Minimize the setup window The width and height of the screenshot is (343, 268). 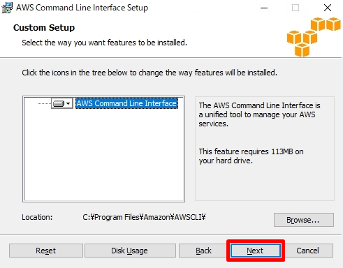click(x=264, y=8)
